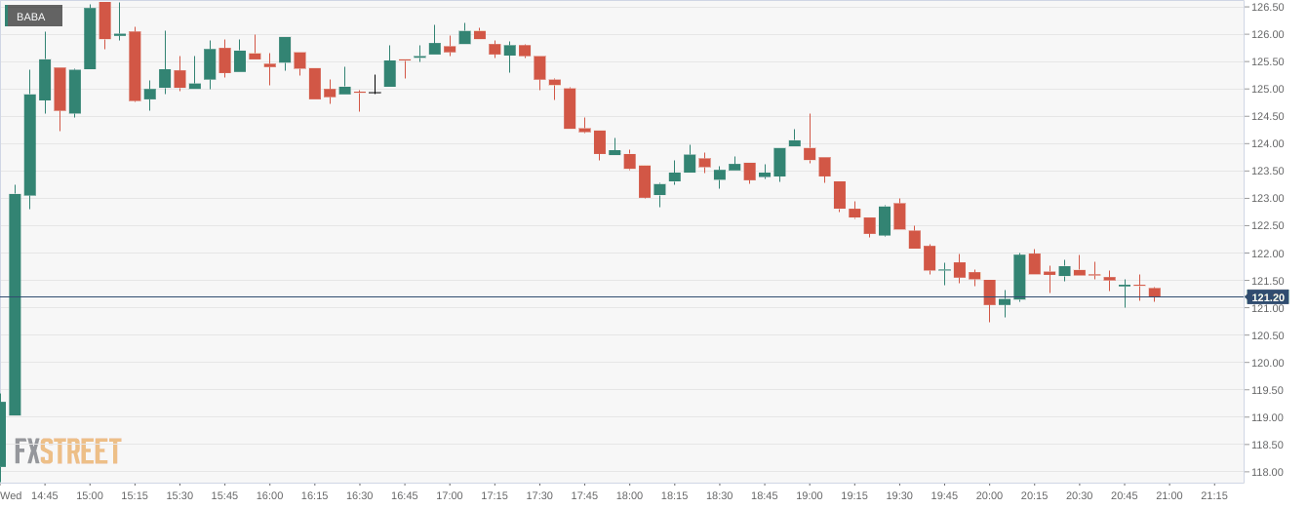Click the 15:00 time axis label
Screen dimensions: 1307x508
pos(90,495)
